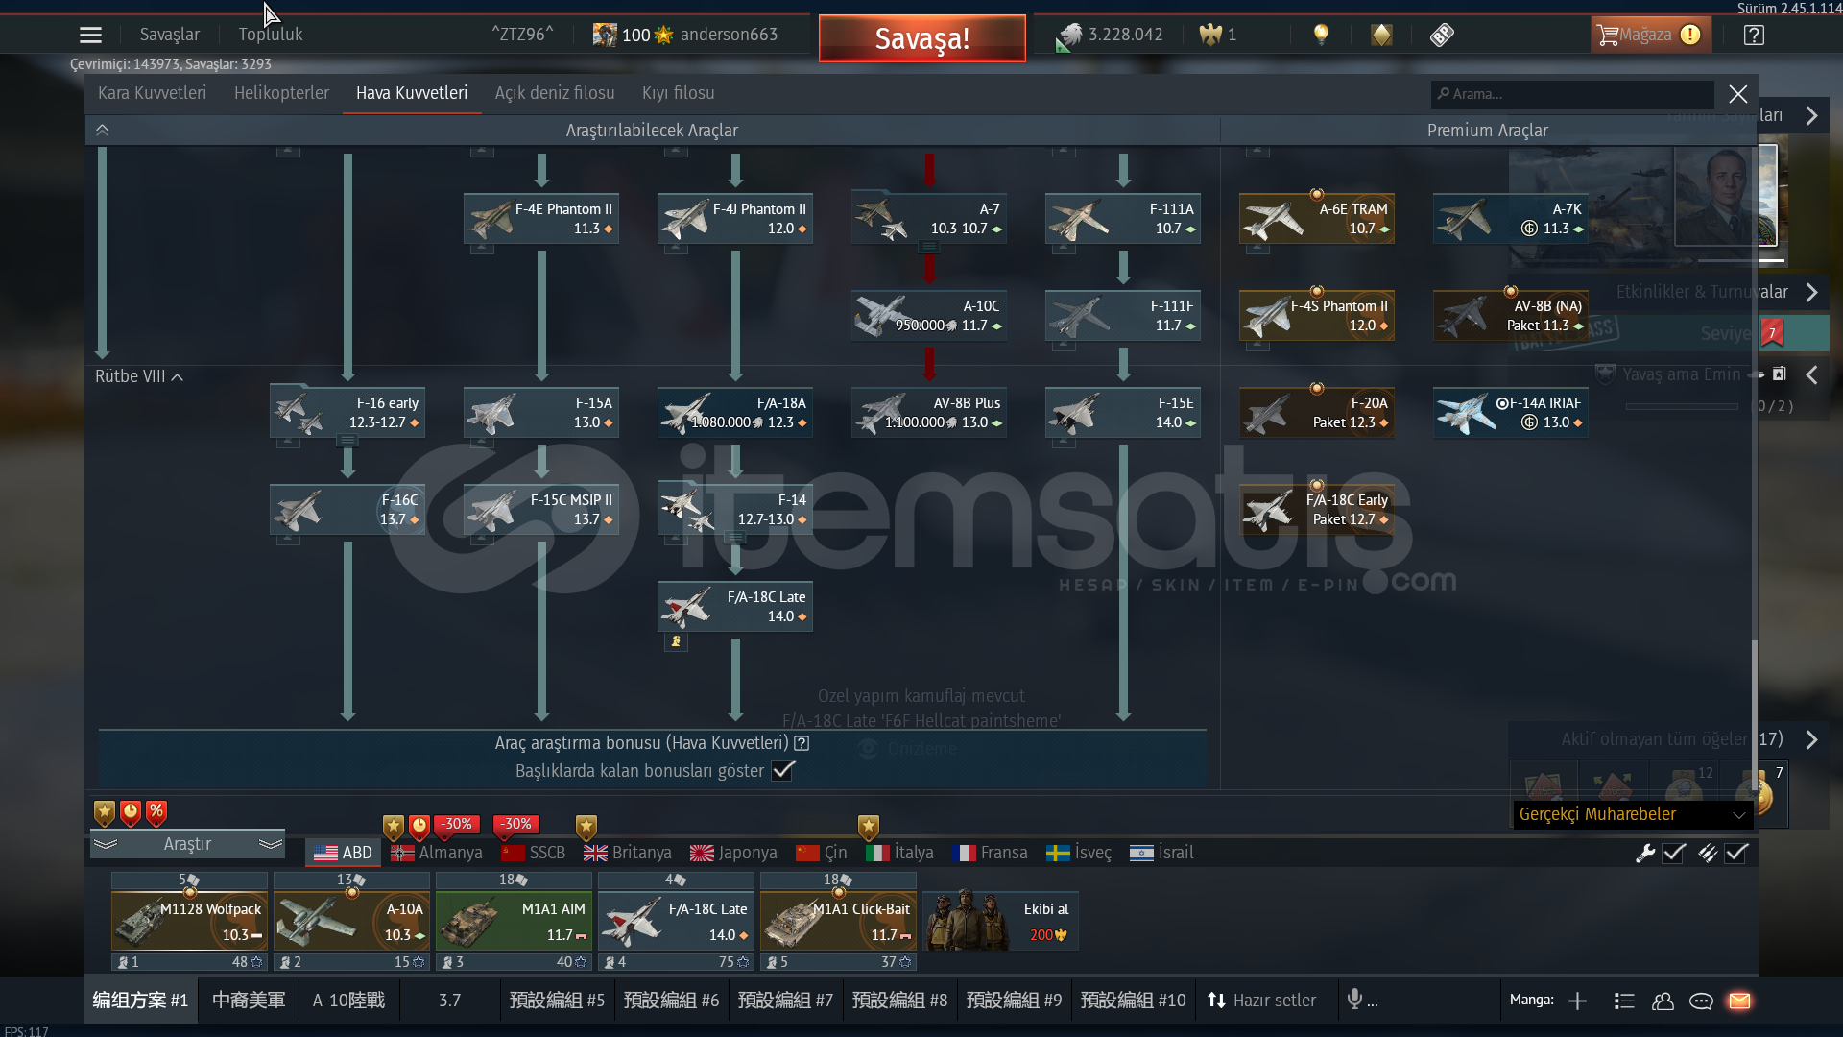1843x1037 pixels.
Task: Expand Etkinlikler & Turnuvalar arrow
Action: tap(1811, 292)
